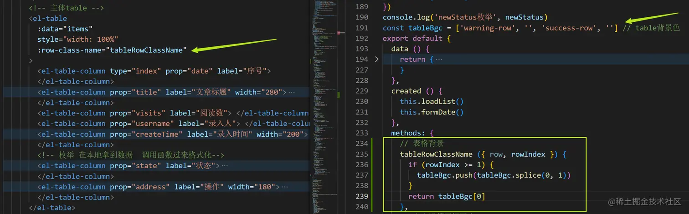Image resolution: width=689 pixels, height=214 pixels.
Task: Unfold the ellipsis after label="状态"
Action: 225,166
